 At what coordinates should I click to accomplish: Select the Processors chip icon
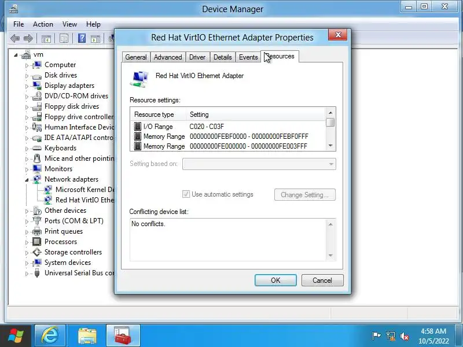point(37,242)
